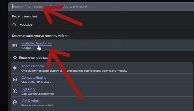
Task: Select recent search 'youtube'
Action: pos(26,25)
